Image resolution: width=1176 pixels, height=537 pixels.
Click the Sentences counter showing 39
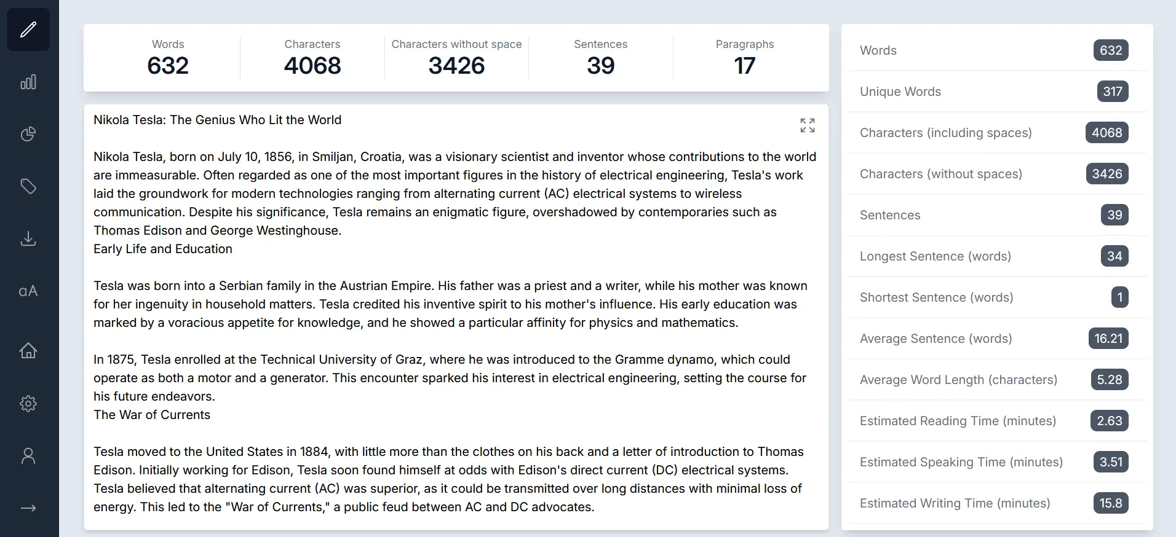click(600, 57)
